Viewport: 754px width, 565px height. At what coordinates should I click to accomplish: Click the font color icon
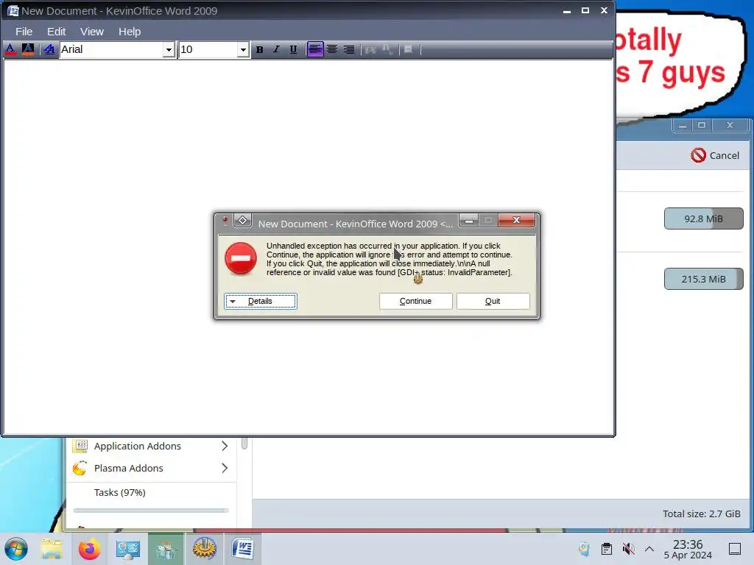[x=10, y=49]
